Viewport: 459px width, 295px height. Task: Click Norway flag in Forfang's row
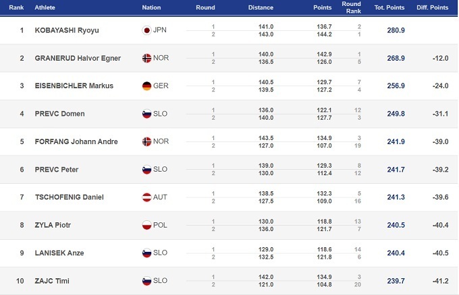click(145, 141)
